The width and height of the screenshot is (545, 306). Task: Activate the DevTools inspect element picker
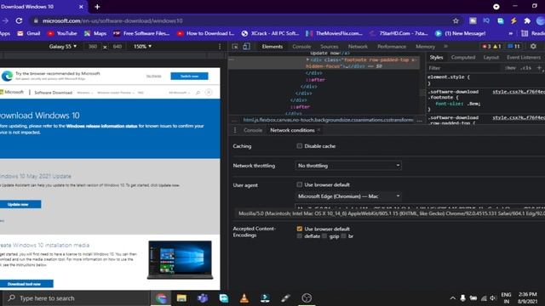tap(235, 47)
